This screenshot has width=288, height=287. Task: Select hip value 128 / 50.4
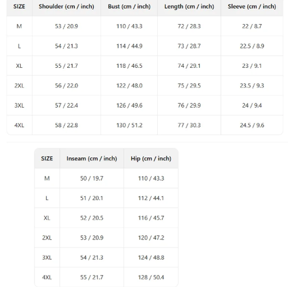tap(151, 277)
